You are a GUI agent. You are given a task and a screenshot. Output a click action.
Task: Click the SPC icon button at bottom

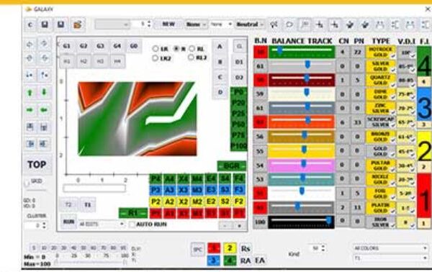tap(197, 250)
